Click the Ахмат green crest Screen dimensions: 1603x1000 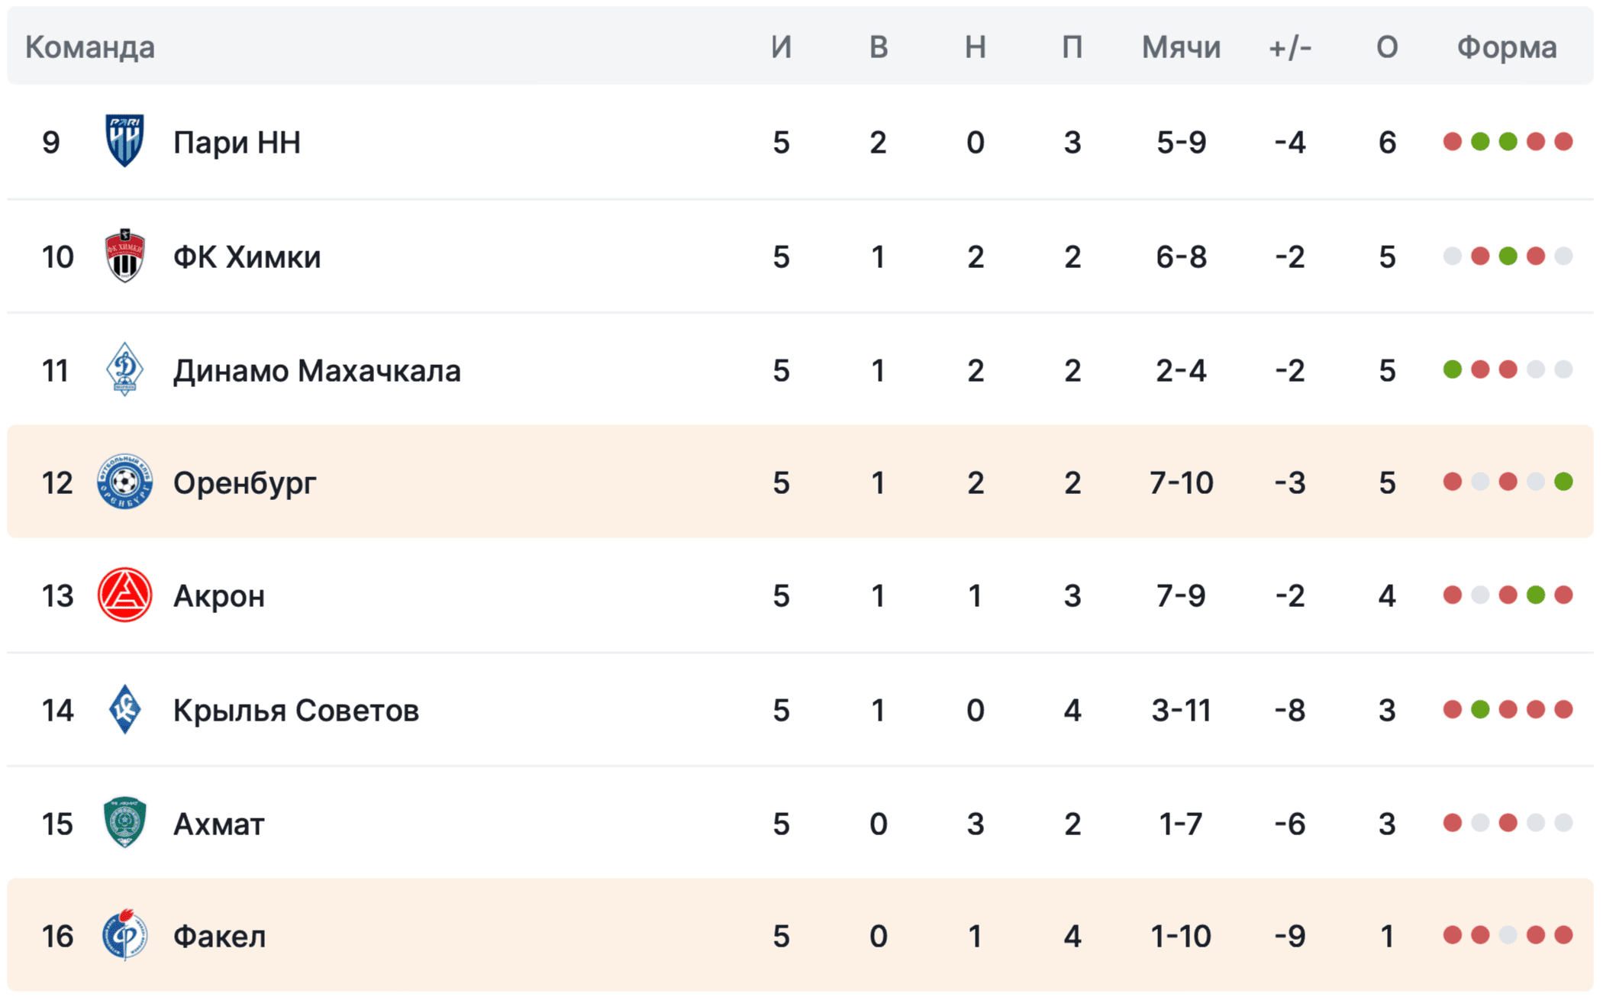pos(124,823)
